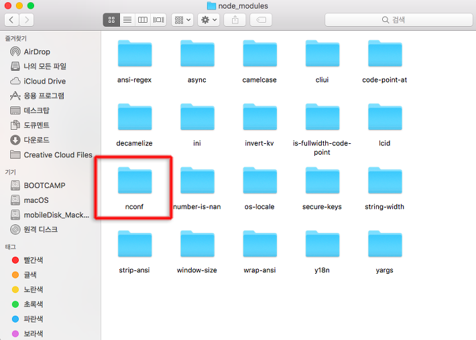Screen dimensions: 476x340
Task: Select the cliui folder
Action: pos(322,62)
